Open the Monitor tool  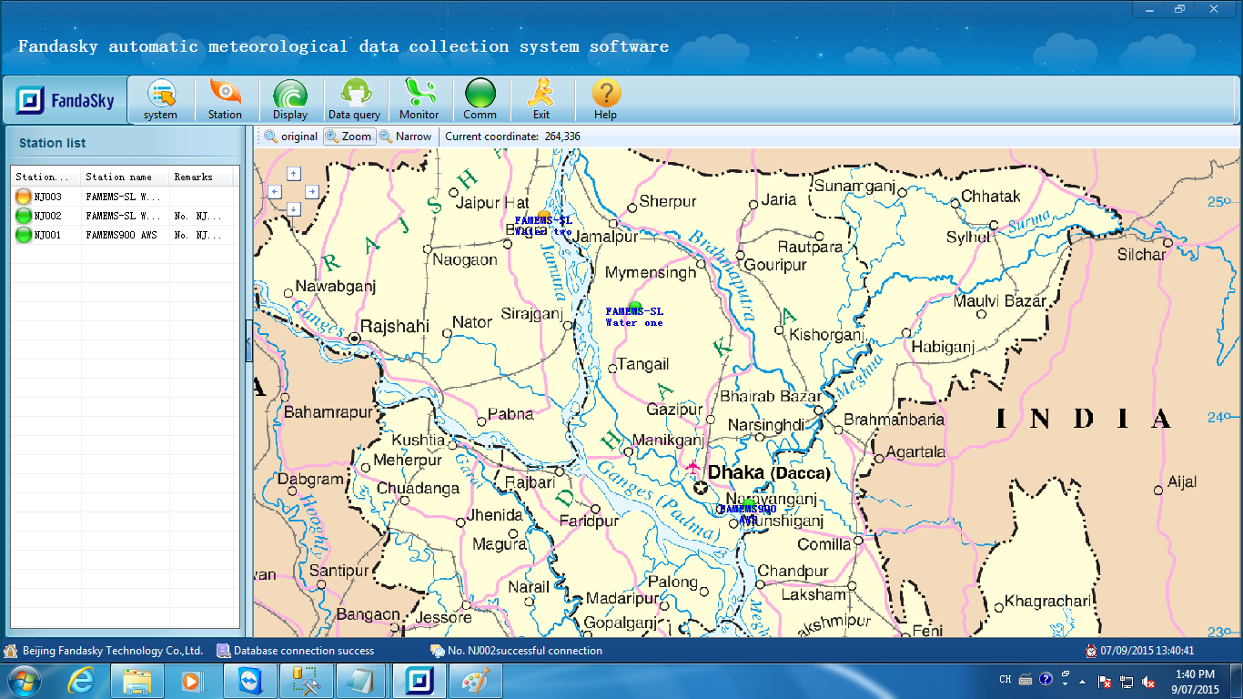click(419, 100)
